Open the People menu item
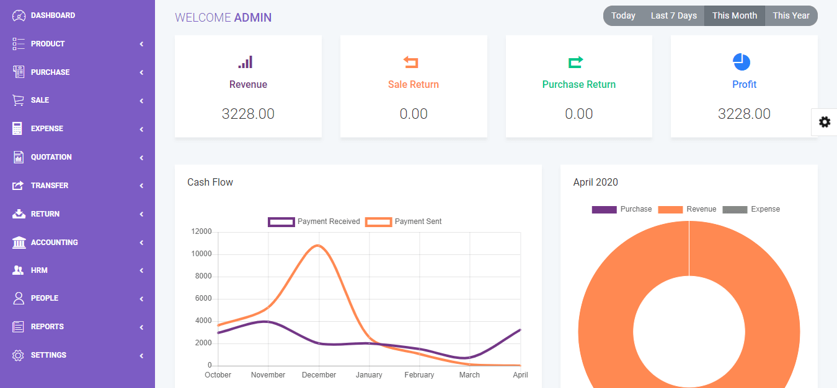The image size is (837, 388). (77, 298)
